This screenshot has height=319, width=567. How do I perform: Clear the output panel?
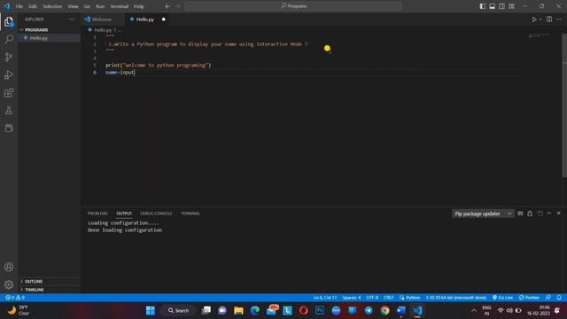click(x=520, y=214)
